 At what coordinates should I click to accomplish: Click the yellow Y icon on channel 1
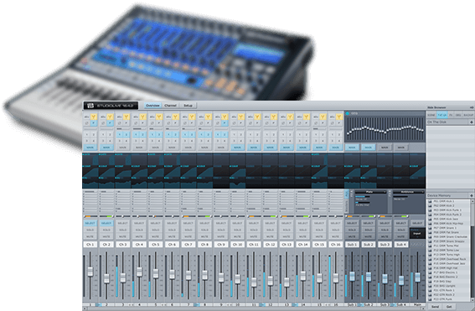[x=94, y=117]
